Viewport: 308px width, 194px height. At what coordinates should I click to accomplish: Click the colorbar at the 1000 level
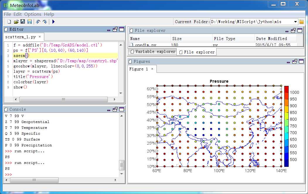(286, 92)
